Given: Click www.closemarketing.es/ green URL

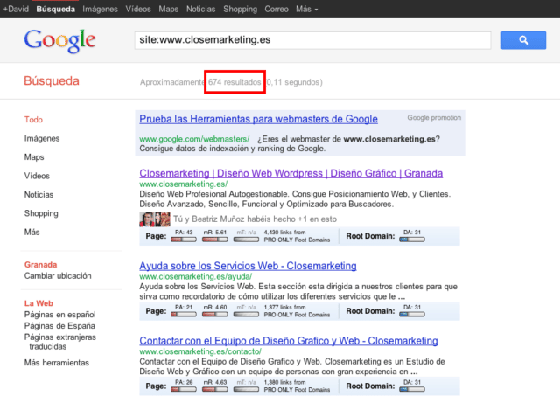Looking at the screenshot, I should tap(183, 184).
